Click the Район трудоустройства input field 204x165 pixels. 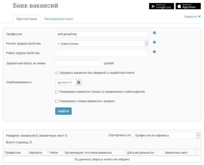point(102,53)
